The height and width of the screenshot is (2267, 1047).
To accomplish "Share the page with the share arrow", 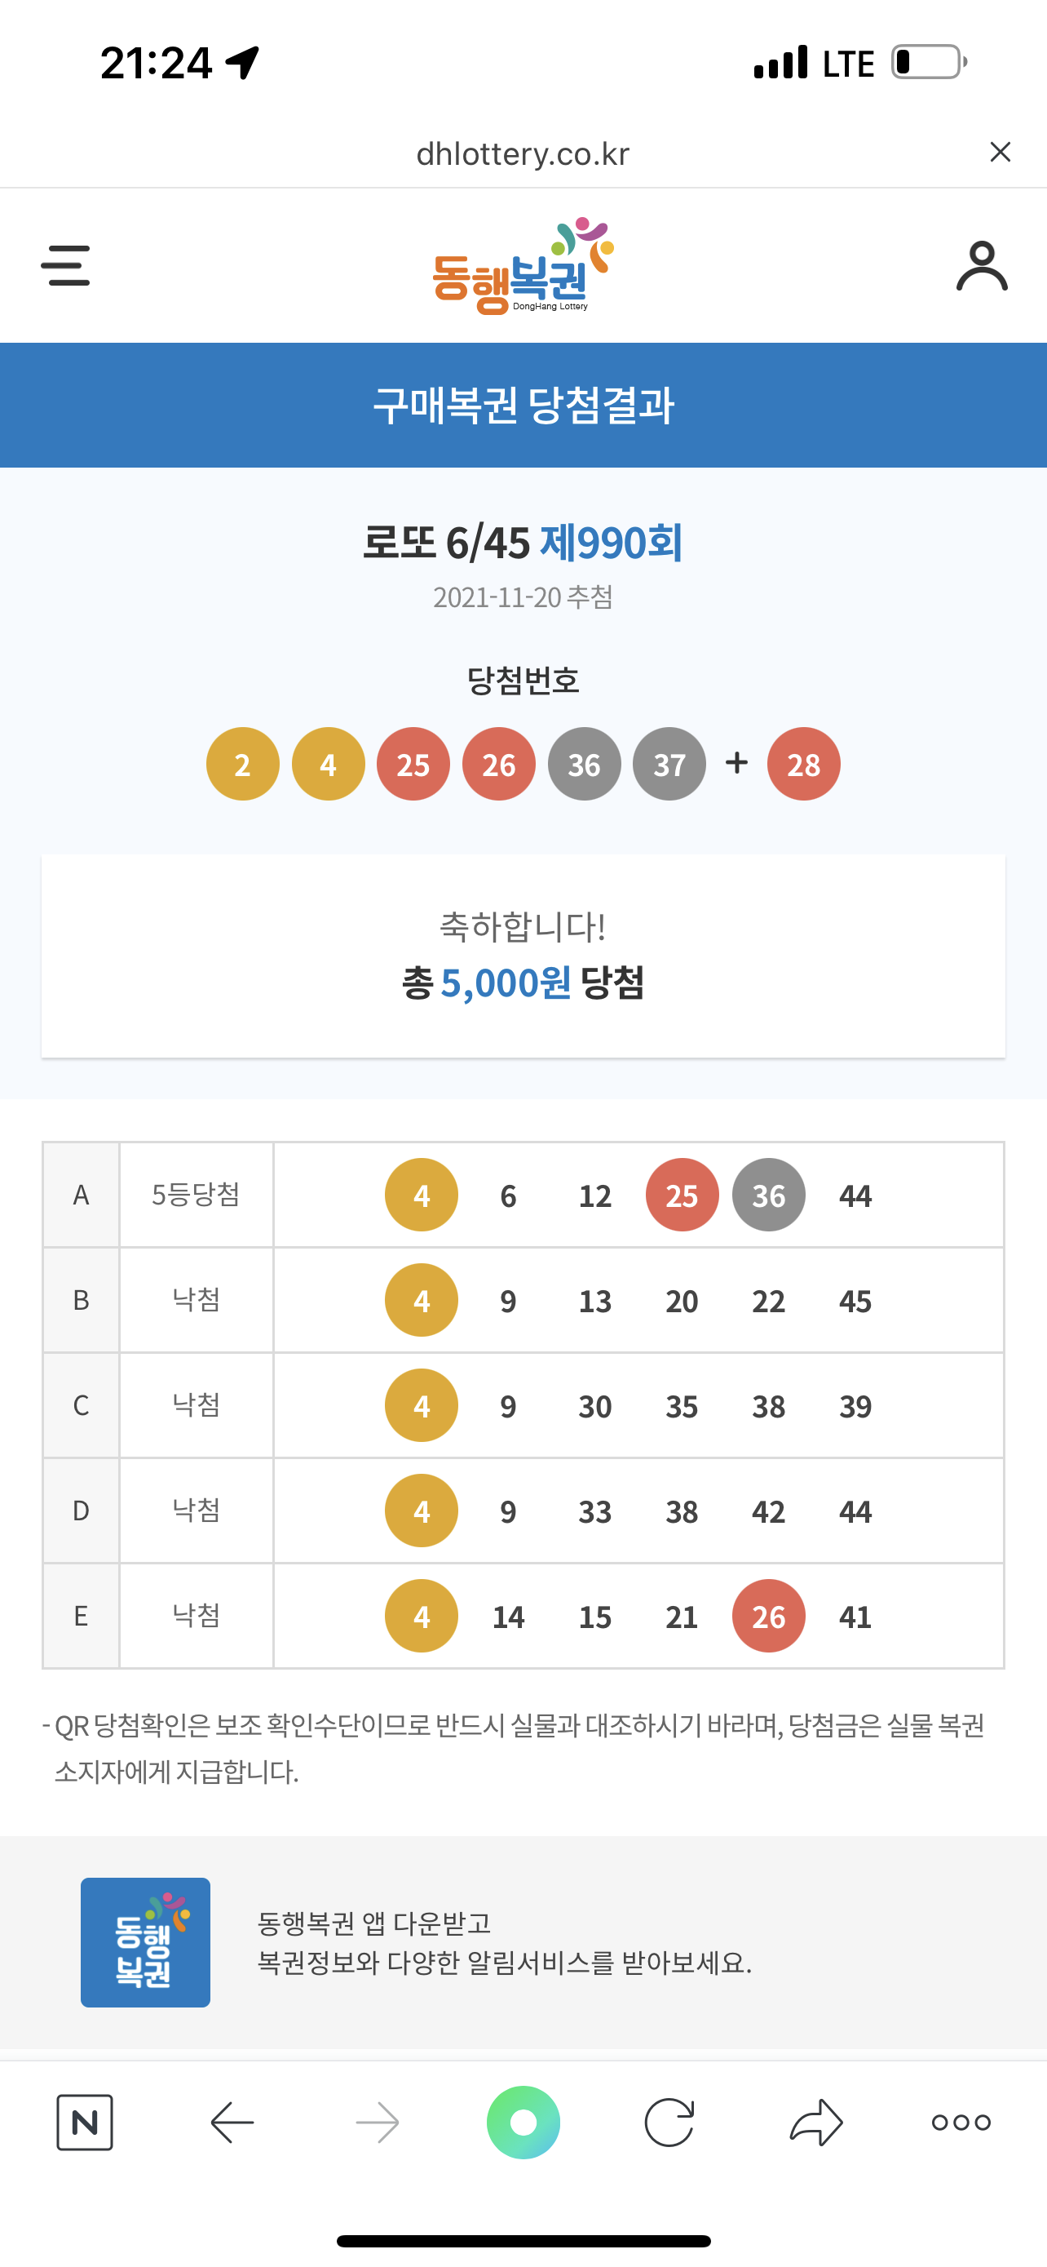I will point(815,2122).
